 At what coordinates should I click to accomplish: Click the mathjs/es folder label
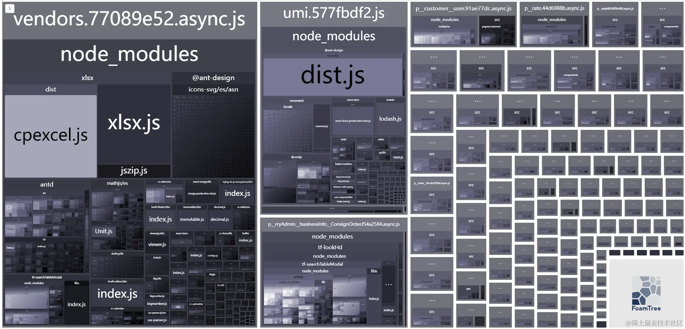117,183
